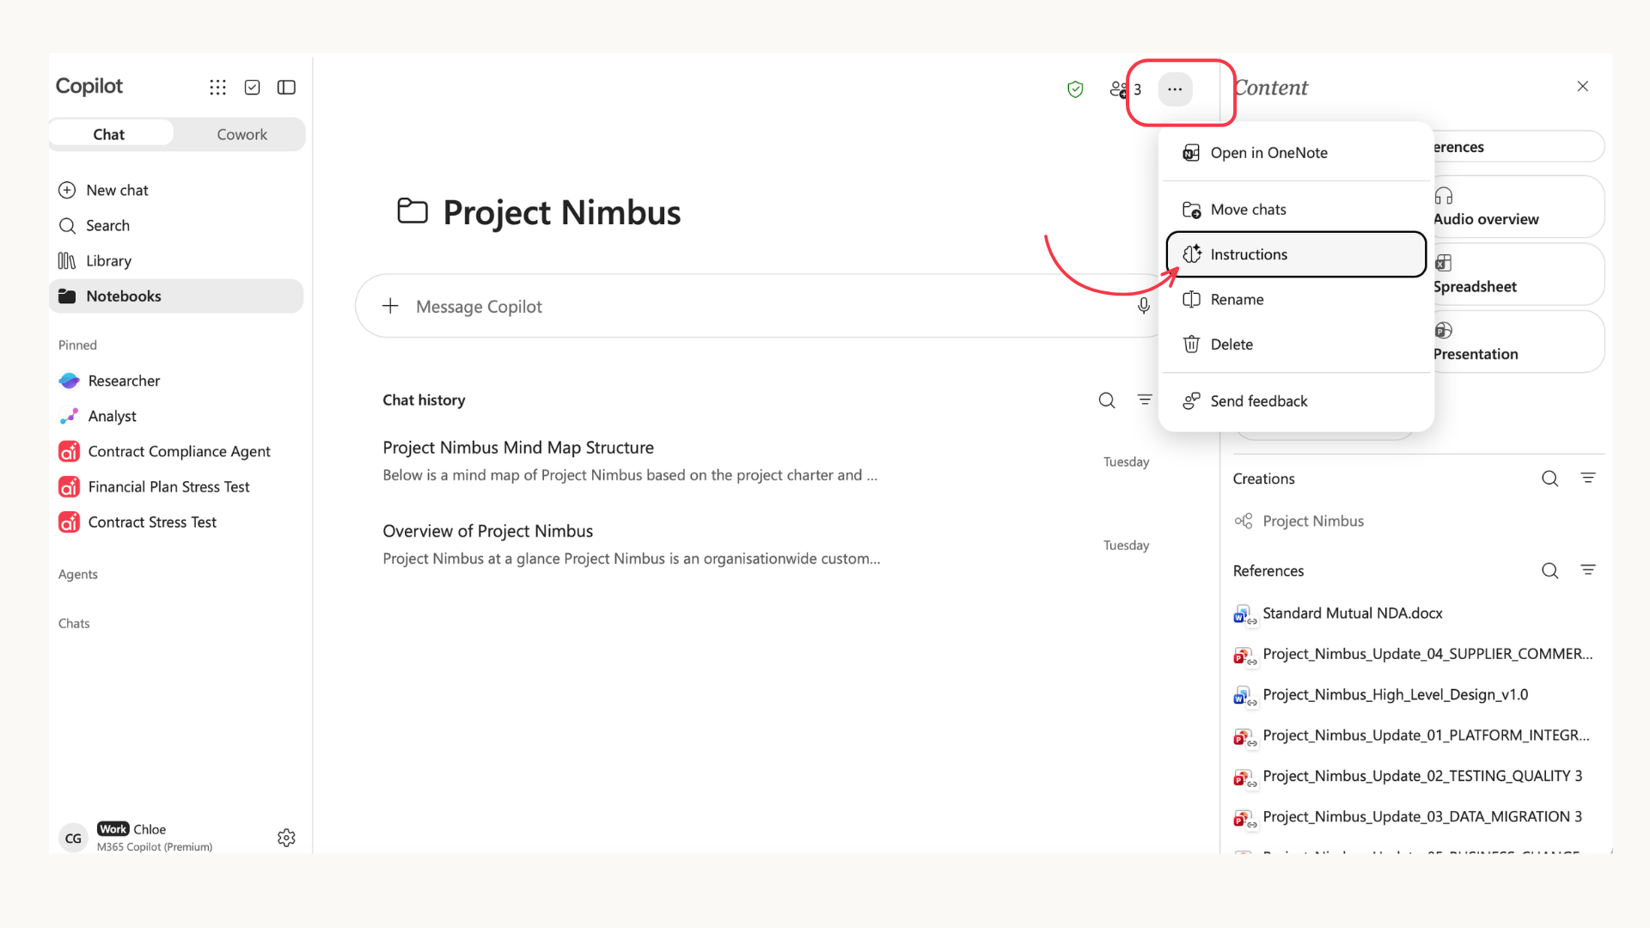Screen dimensions: 1650x928
Task: Choose Delete from the menu
Action: 1296,344
